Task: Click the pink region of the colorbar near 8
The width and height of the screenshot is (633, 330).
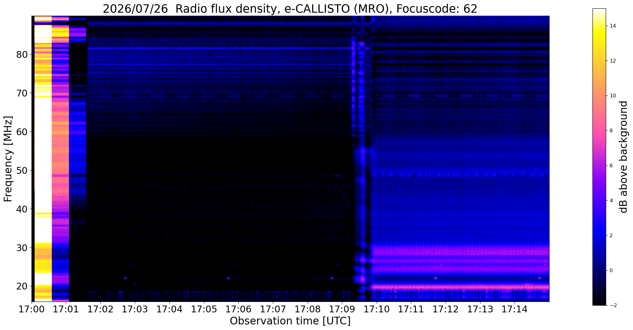Action: point(599,131)
